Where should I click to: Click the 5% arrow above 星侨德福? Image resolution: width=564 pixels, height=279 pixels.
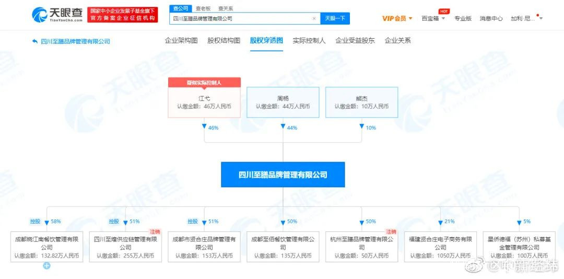[x=519, y=223]
